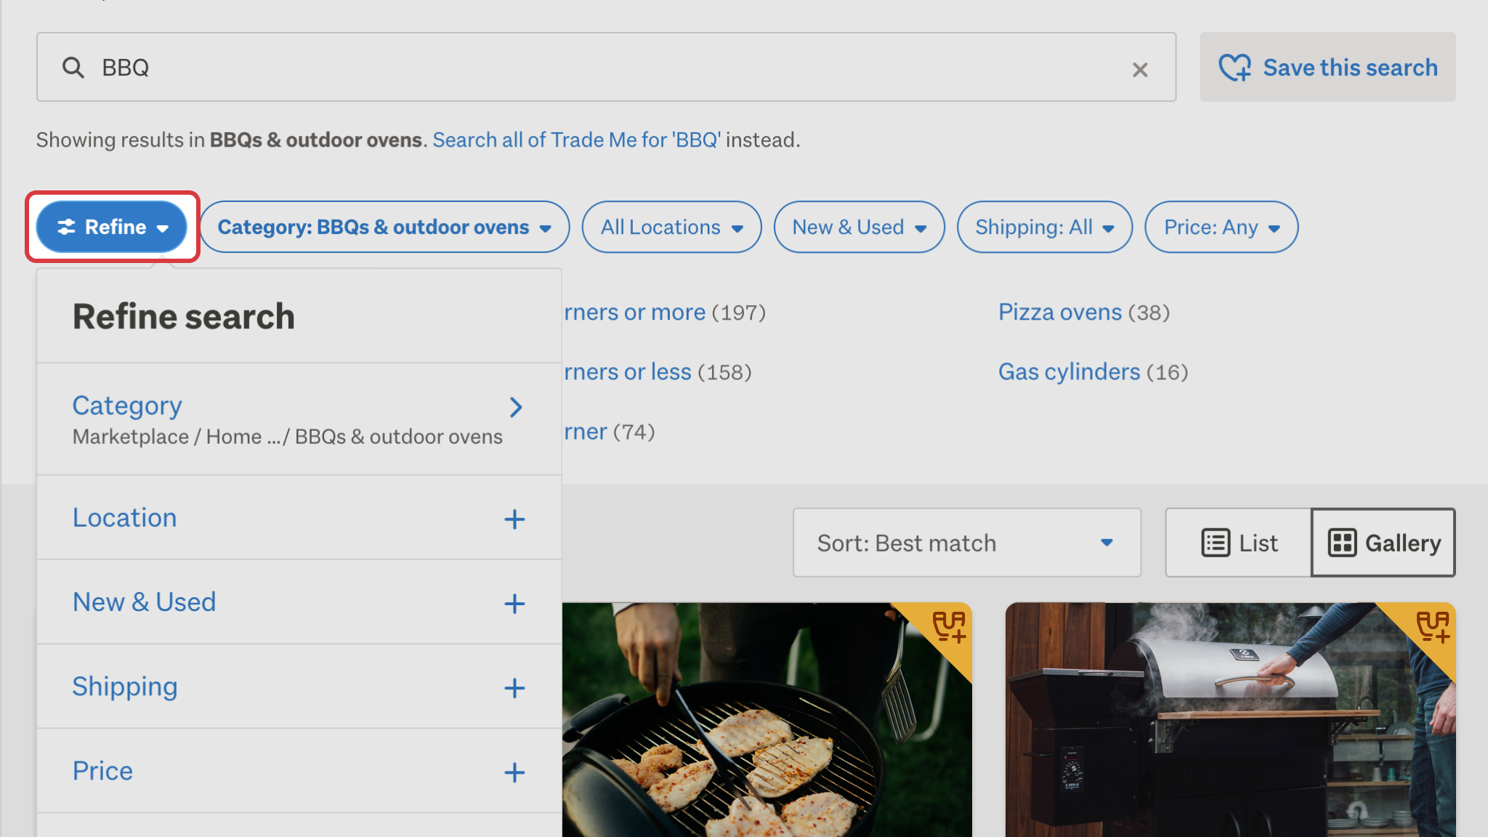Add grilling chicken listing to watchlist

click(949, 626)
